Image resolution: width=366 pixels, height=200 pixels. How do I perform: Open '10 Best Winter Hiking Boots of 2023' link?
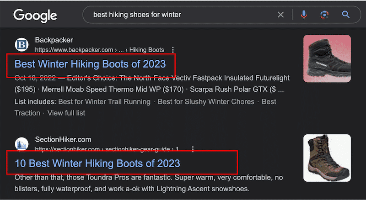(97, 163)
